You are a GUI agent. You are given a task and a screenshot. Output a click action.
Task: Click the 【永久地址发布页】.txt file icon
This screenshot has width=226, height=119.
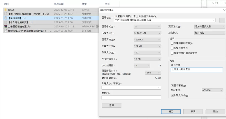pyautogui.click(x=6, y=22)
